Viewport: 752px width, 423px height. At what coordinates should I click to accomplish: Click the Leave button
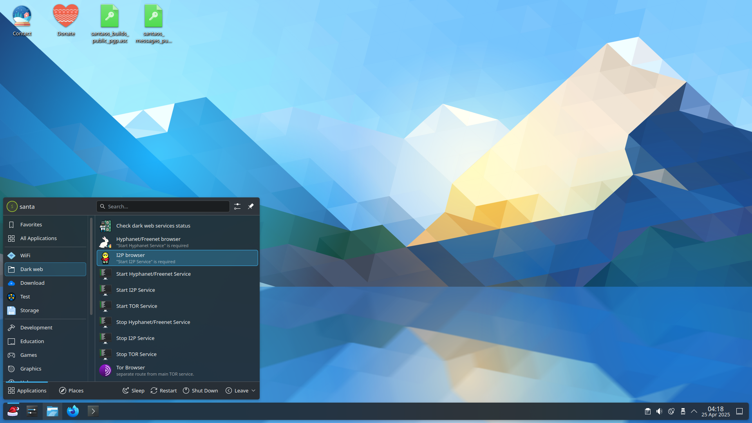(x=237, y=390)
